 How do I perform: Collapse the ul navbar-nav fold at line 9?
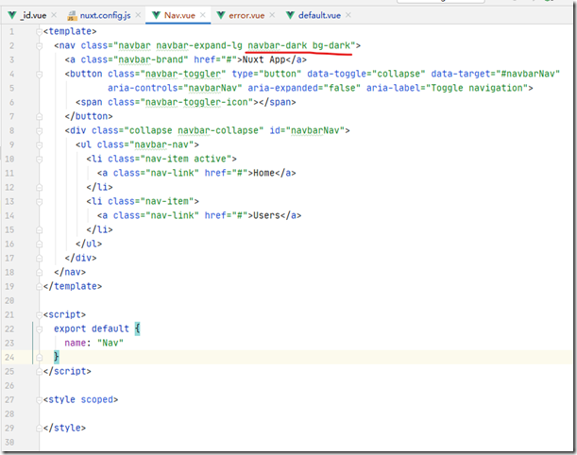tap(39, 145)
